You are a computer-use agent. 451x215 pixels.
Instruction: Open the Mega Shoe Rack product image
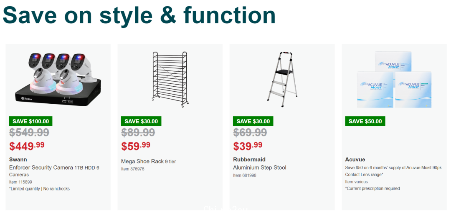tap(170, 80)
